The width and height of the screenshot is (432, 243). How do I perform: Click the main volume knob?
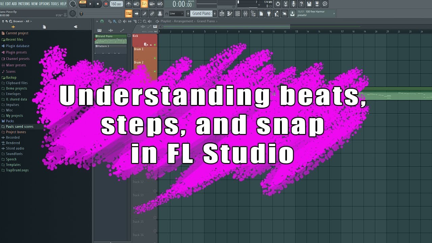pyautogui.click(x=73, y=4)
